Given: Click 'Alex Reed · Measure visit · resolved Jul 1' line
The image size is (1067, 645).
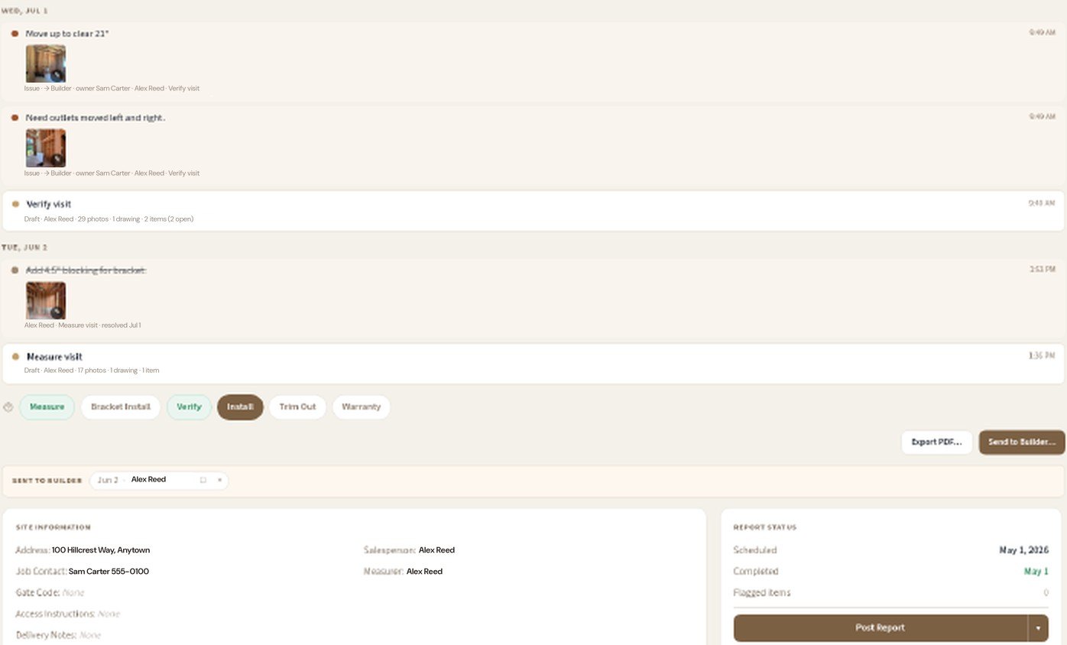Looking at the screenshot, I should point(83,326).
